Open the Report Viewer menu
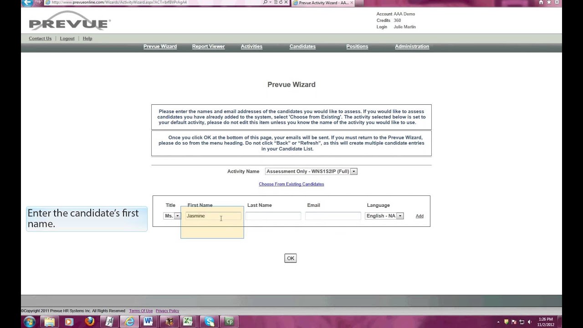Viewport: 583px width, 328px height. pos(208,46)
